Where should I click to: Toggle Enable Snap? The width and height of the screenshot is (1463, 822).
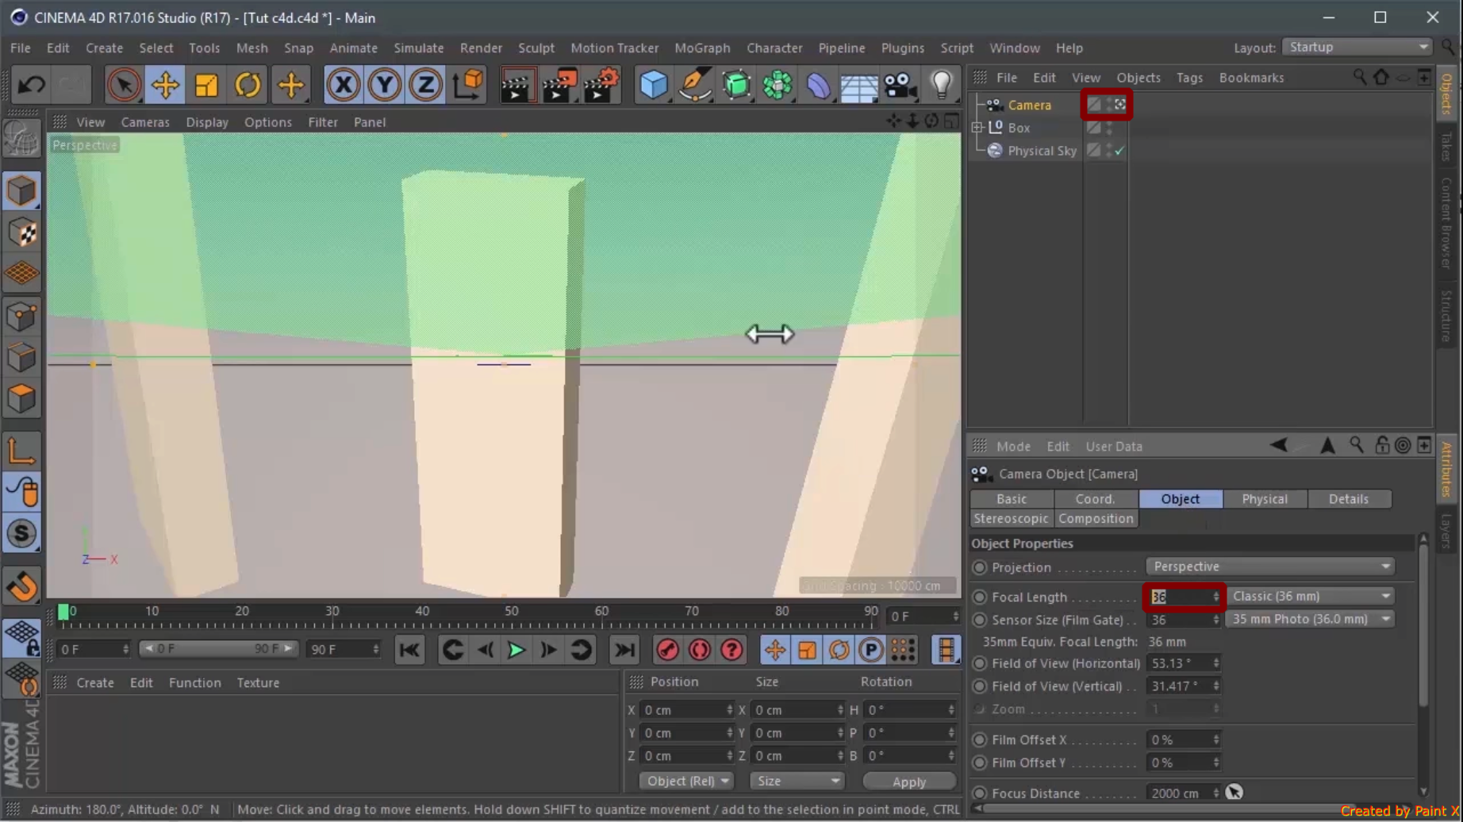tap(21, 588)
